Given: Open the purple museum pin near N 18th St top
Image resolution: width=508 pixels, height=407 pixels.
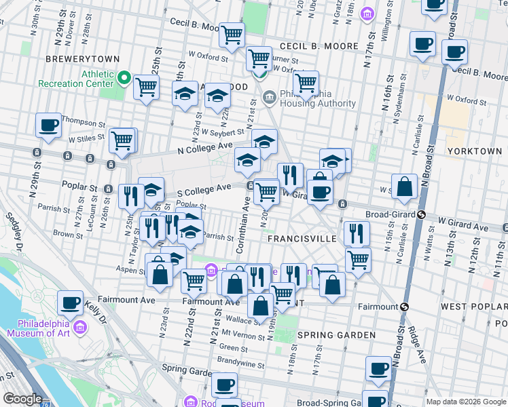Looking at the screenshot, I should 367,14.
